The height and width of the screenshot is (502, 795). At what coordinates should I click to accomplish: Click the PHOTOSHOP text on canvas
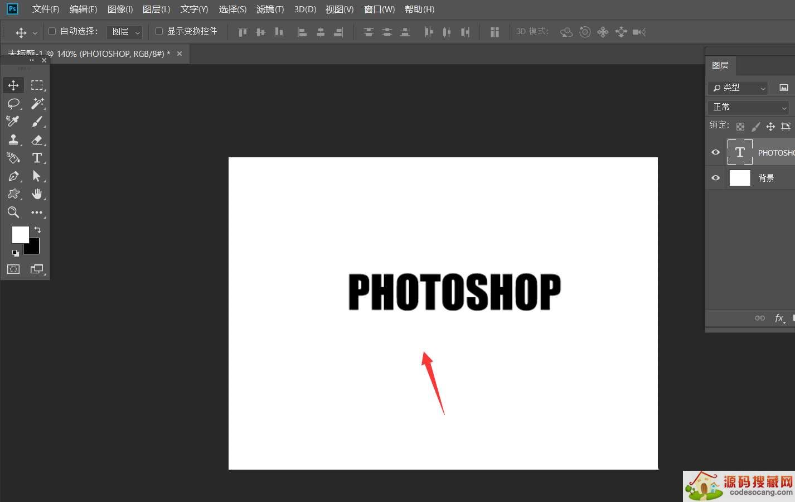(x=454, y=292)
